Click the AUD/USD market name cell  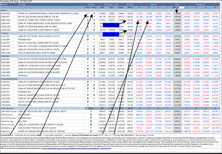pyautogui.click(x=9, y=27)
